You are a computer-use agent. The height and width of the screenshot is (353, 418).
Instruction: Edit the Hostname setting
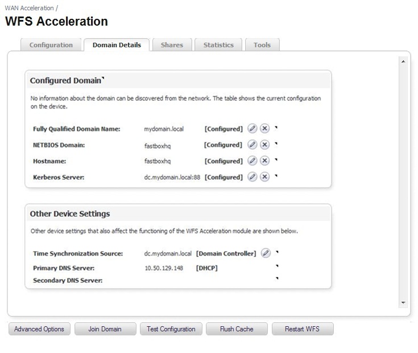[253, 161]
